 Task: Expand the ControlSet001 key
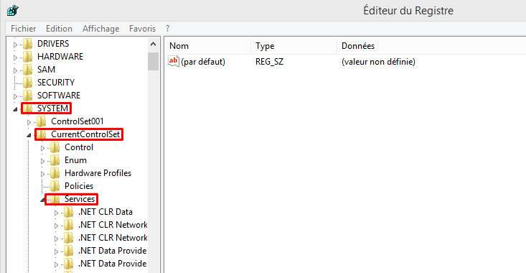[x=29, y=122]
